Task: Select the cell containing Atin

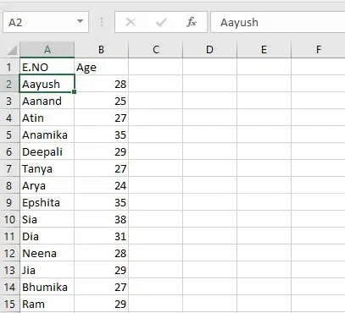Action: click(47, 118)
